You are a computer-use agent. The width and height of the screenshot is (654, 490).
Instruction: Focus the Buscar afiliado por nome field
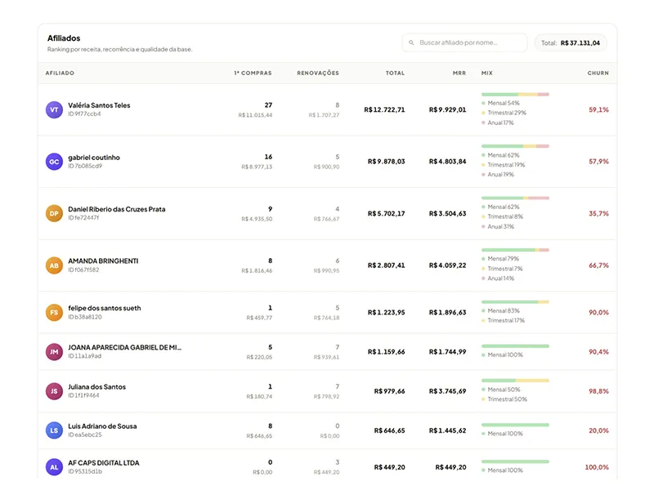click(x=464, y=42)
